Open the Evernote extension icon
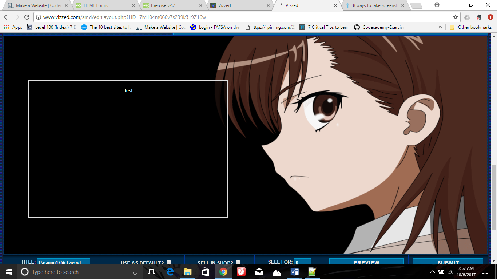This screenshot has height=279, width=497. click(479, 17)
